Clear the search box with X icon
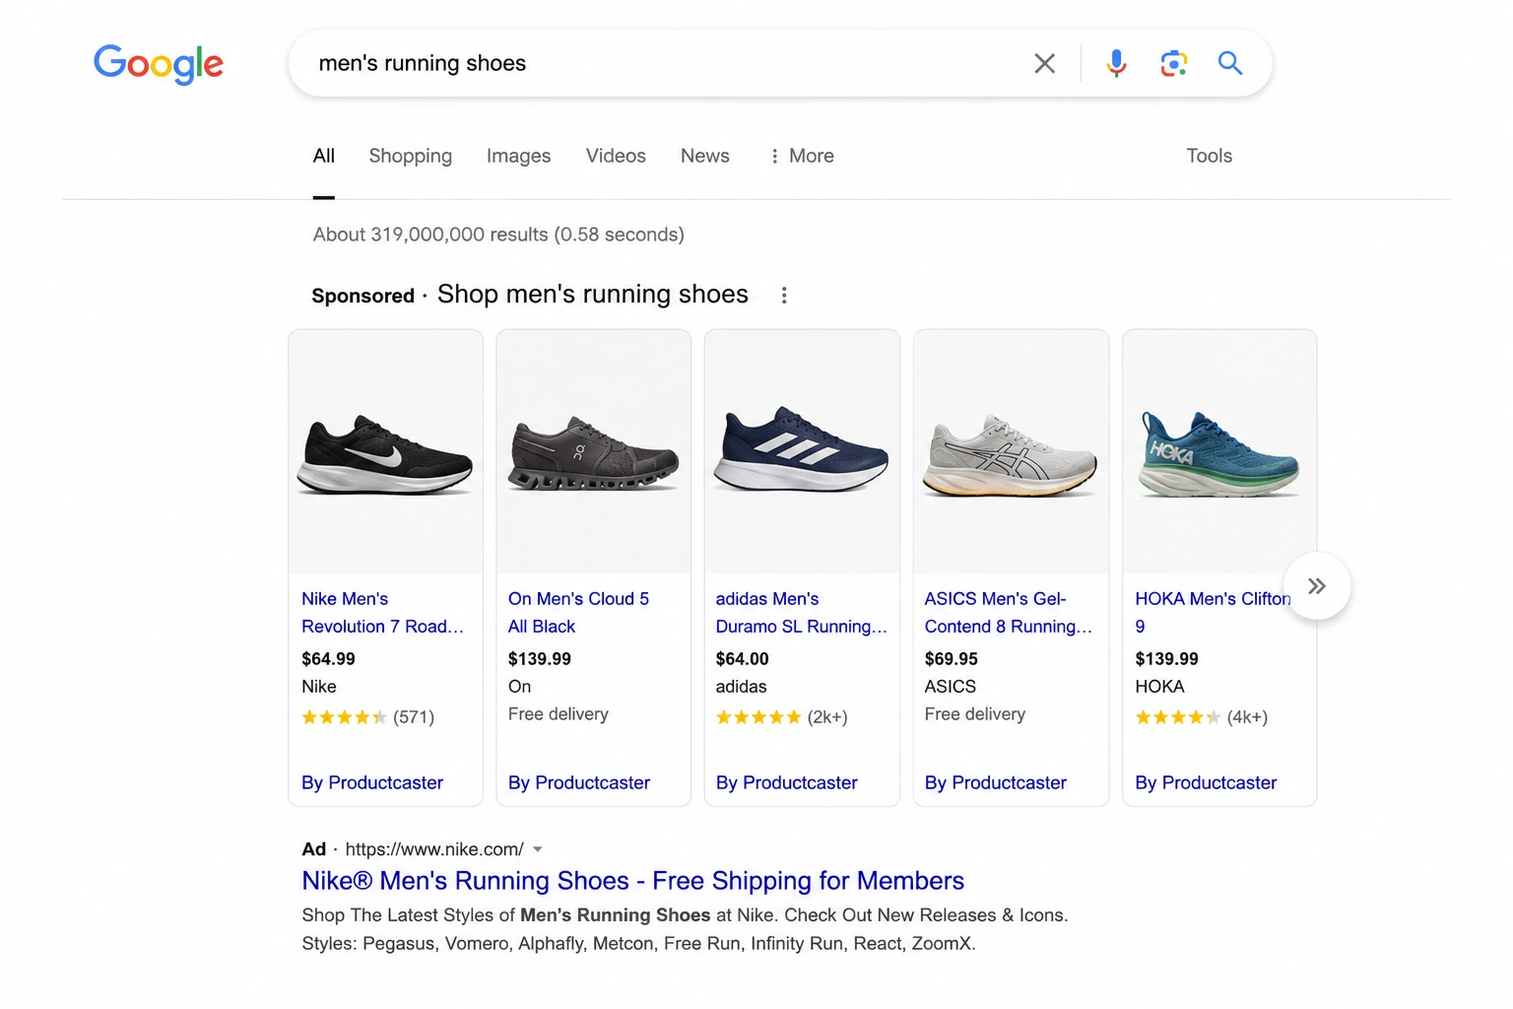 click(x=1045, y=64)
